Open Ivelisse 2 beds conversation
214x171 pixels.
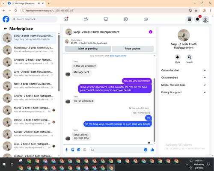pos(29,134)
